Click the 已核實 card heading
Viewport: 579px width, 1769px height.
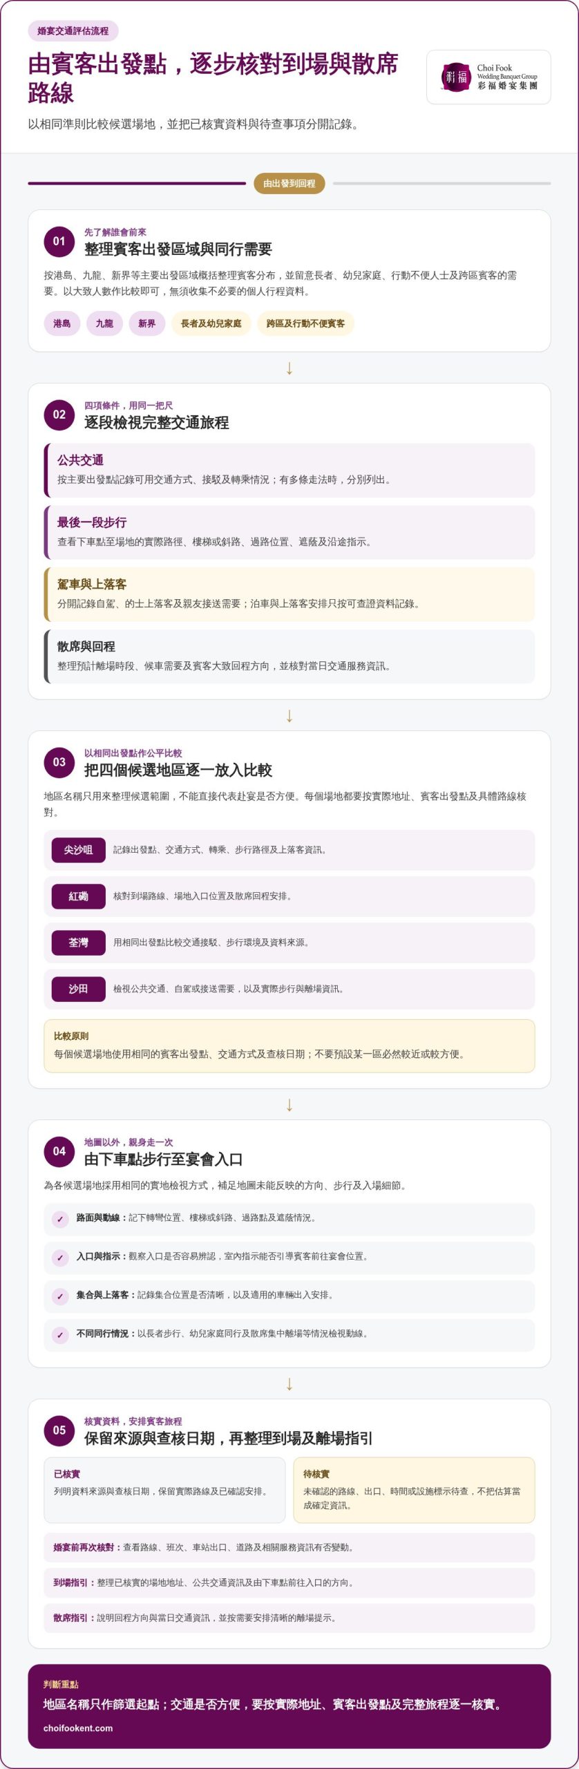click(x=67, y=1474)
